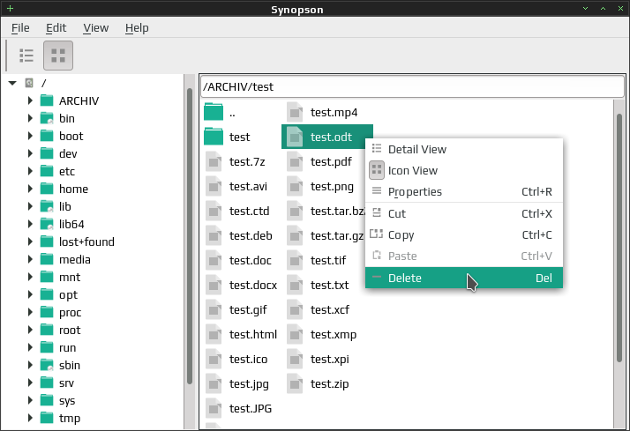
Task: Collapse the root / tree node
Action: point(12,83)
